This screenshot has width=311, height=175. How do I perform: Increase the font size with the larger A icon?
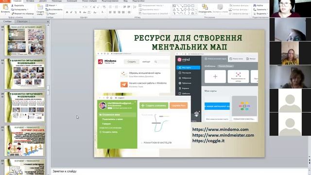[x=94, y=7]
